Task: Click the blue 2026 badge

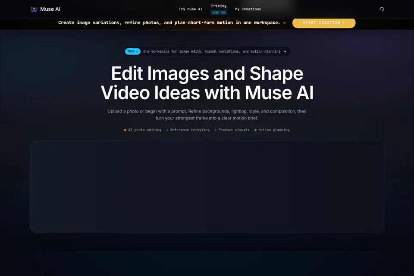Action: 132,51
